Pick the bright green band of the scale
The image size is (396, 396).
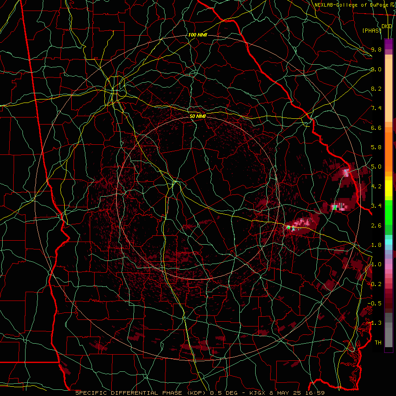pyautogui.click(x=389, y=212)
